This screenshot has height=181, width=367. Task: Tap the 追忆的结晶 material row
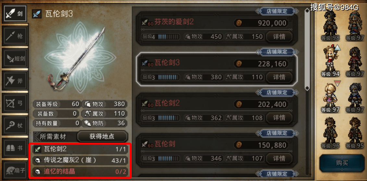80,172
